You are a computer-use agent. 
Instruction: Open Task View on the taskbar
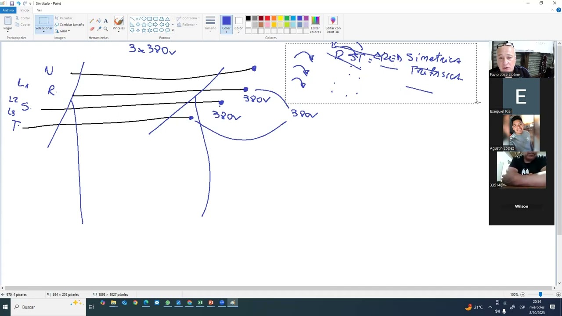91,307
